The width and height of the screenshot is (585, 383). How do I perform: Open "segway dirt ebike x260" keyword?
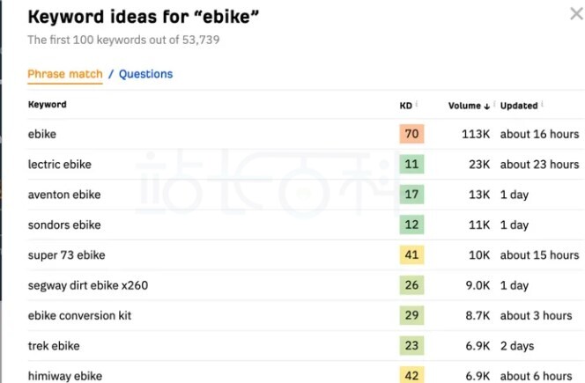86,285
